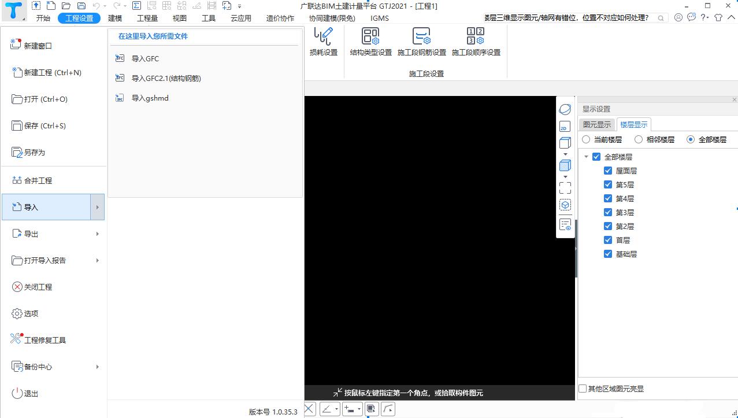Collapse the 全部楼层 tree node
Screen dimensions: 738x418
[x=586, y=157]
